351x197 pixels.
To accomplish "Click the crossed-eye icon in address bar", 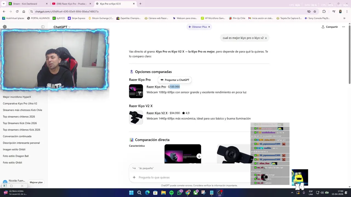I will [x=309, y=11].
